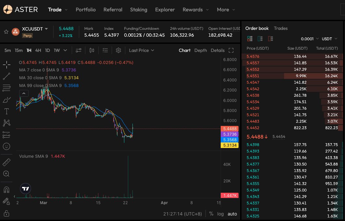Open the forecasting and measurement tools
This screenshot has width=345, height=221.
pos(6,135)
